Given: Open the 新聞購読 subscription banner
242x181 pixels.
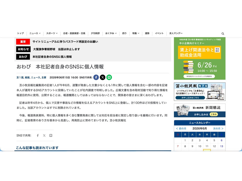Looking at the screenshot, I should (200, 110).
